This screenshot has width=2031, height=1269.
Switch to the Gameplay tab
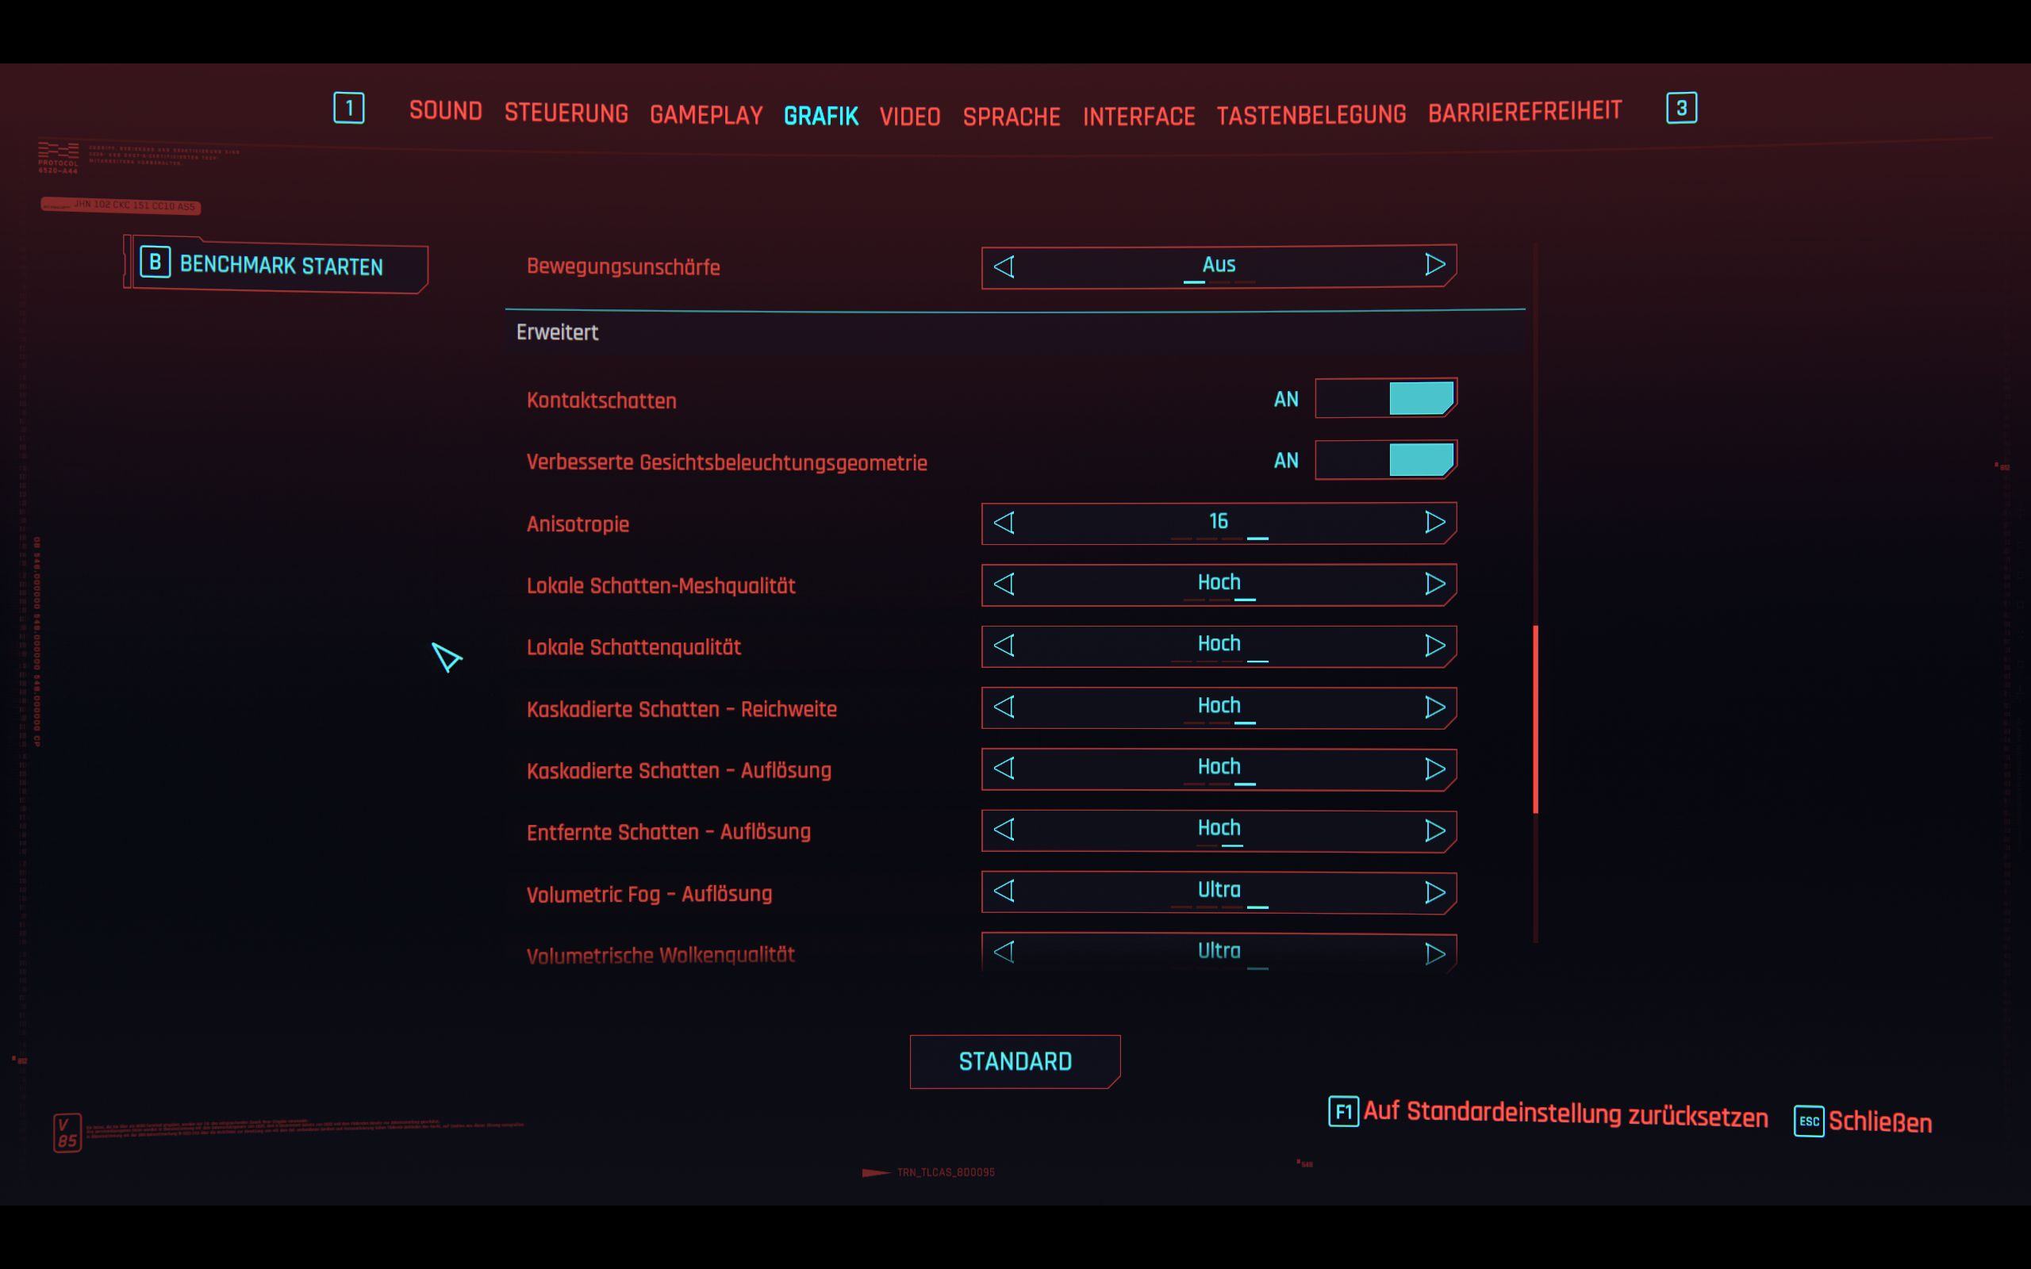[x=707, y=115]
